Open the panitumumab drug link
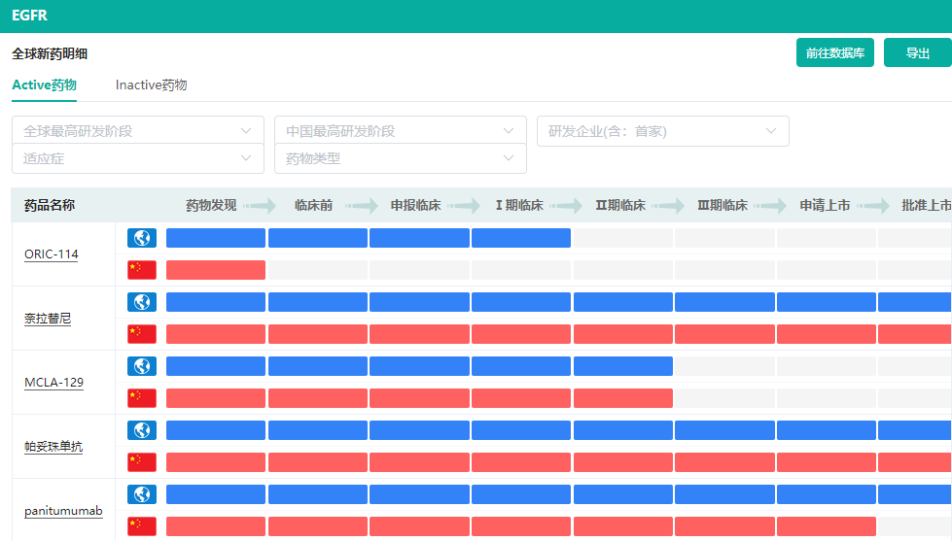 click(63, 511)
